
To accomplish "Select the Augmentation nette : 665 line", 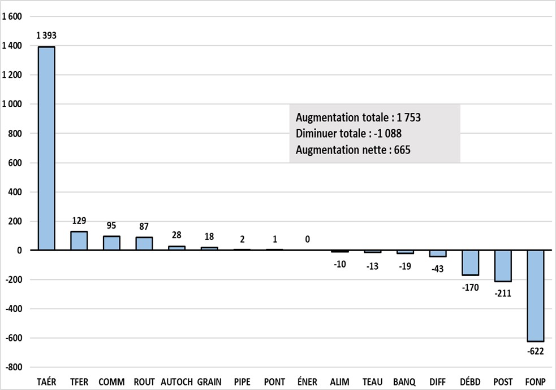I will (x=353, y=150).
